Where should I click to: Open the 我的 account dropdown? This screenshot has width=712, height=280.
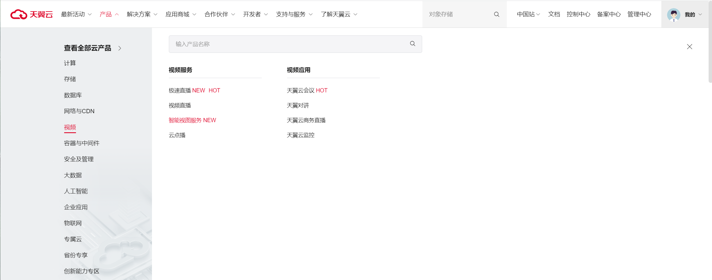[x=693, y=15]
